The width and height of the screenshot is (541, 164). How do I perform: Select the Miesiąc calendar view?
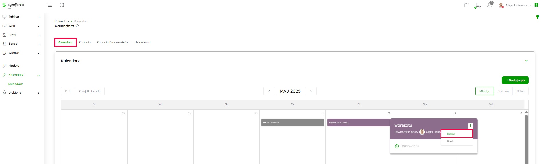[485, 91]
